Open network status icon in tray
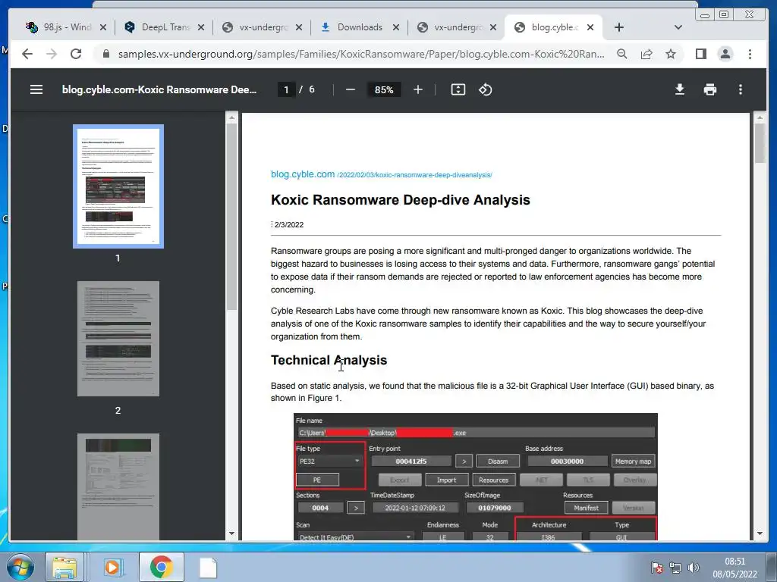777x582 pixels. pos(675,568)
